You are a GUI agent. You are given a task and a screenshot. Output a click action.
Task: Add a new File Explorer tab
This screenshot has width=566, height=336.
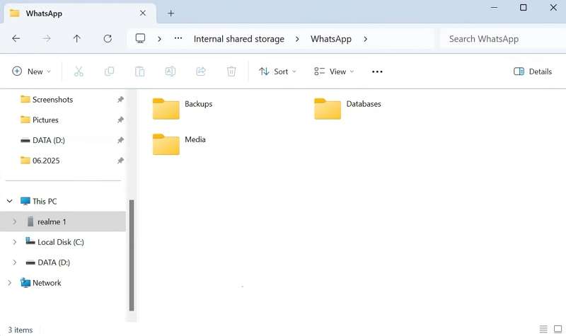pyautogui.click(x=171, y=13)
